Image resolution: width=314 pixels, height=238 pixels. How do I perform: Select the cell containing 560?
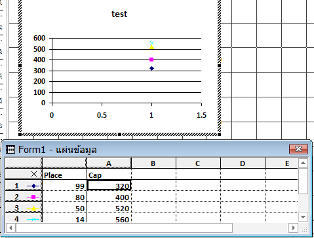[x=109, y=218]
